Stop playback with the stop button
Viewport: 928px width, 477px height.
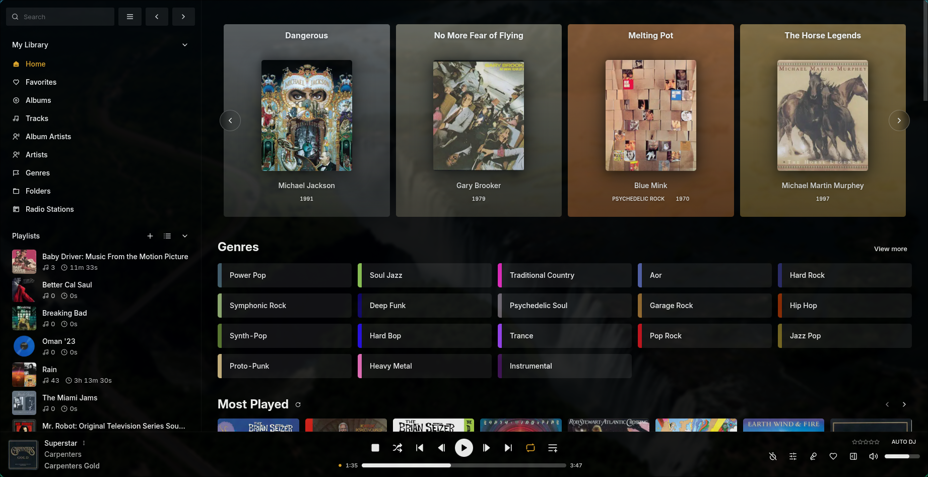(x=375, y=448)
